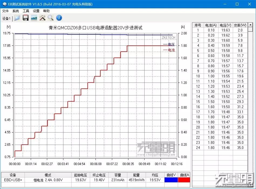256x189 pixels.
Task: Click the EBD-USB+ device cell
Action: click(x=13, y=180)
